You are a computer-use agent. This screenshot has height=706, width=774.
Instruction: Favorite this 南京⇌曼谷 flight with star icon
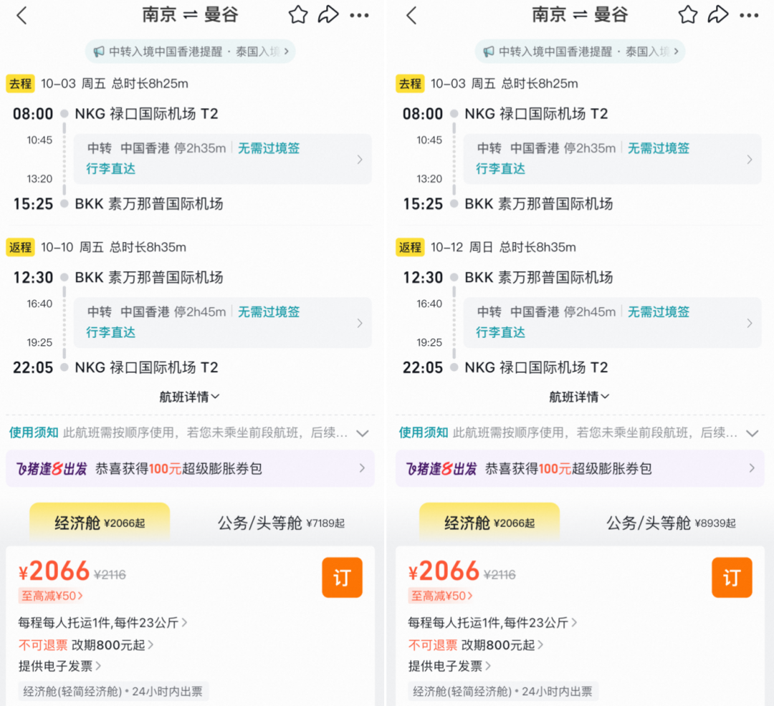coord(297,14)
